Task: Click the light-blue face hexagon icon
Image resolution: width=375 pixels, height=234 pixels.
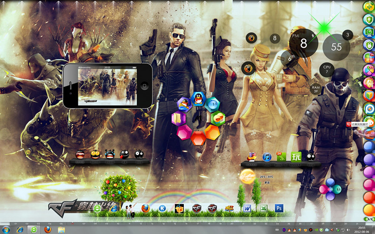Action: pos(212,104)
